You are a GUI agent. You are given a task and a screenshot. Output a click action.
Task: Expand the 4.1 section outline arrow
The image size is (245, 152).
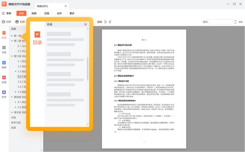coord(16,102)
